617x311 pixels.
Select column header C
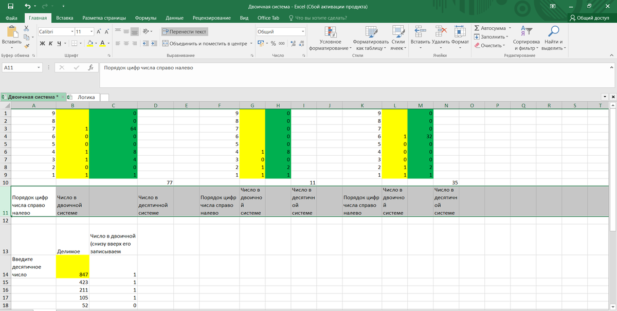[113, 105]
